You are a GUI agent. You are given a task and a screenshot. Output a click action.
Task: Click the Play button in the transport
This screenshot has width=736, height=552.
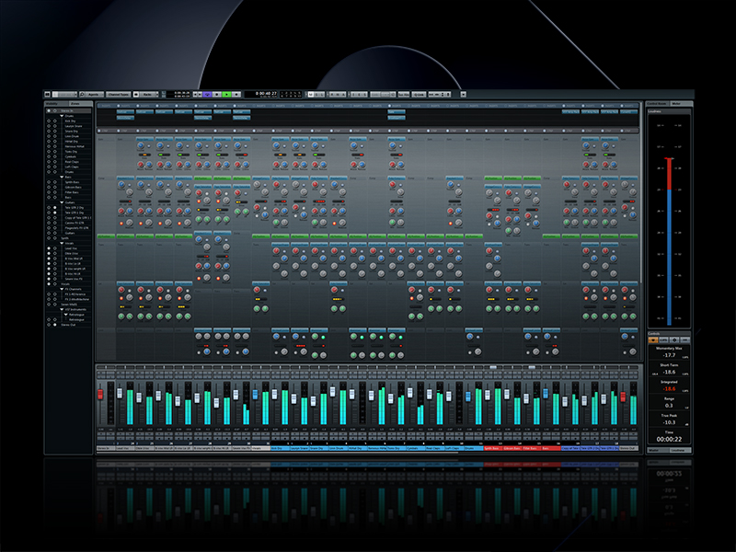(226, 95)
